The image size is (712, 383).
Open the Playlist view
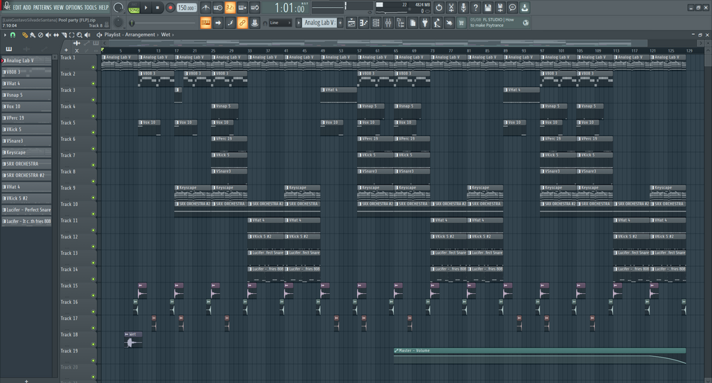pyautogui.click(x=351, y=23)
